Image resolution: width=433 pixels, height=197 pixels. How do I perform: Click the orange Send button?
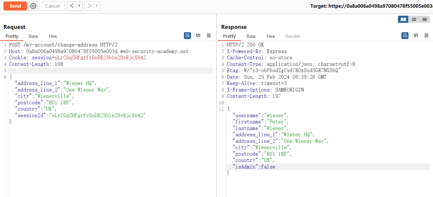[15, 6]
